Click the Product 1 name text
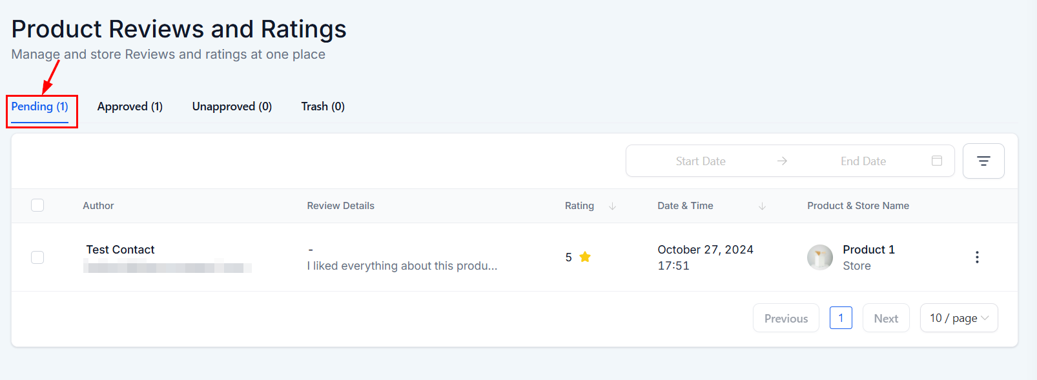 pos(868,250)
